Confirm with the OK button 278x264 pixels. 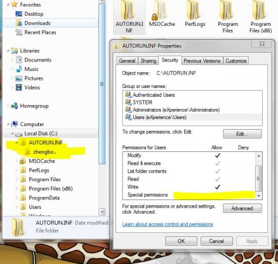[x=181, y=241]
